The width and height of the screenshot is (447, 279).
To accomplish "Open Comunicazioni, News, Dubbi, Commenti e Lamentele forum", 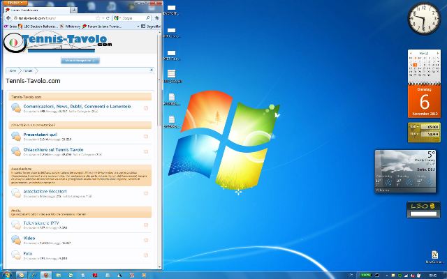I will 77,106.
